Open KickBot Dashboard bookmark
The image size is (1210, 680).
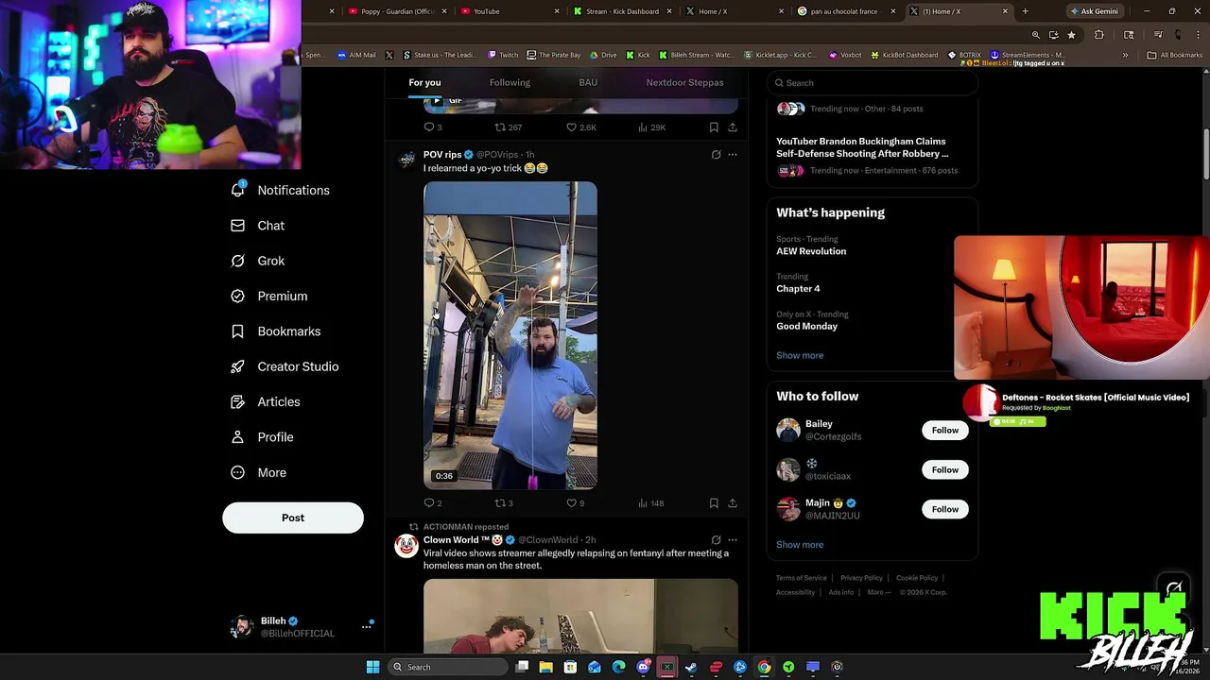pyautogui.click(x=904, y=55)
